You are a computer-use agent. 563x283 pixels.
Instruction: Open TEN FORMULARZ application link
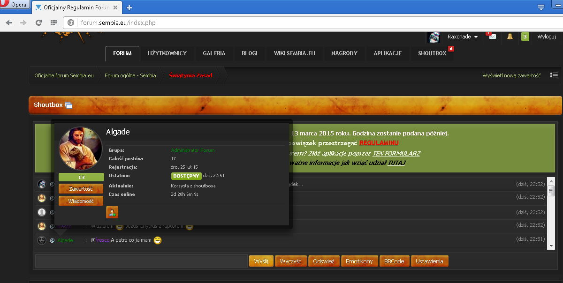pos(396,153)
